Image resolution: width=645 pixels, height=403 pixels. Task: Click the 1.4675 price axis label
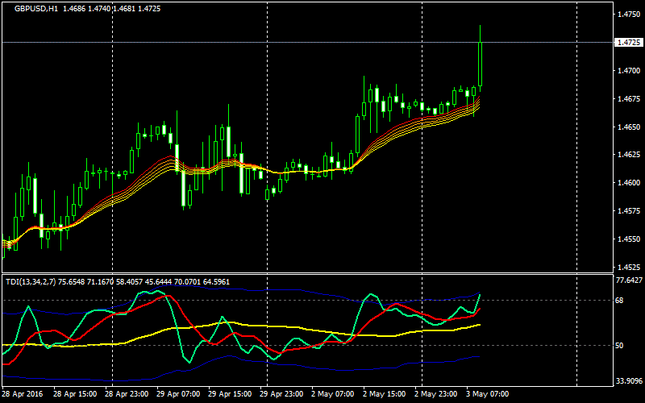coord(629,98)
